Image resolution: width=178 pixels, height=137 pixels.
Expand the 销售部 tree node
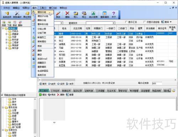click(7, 34)
